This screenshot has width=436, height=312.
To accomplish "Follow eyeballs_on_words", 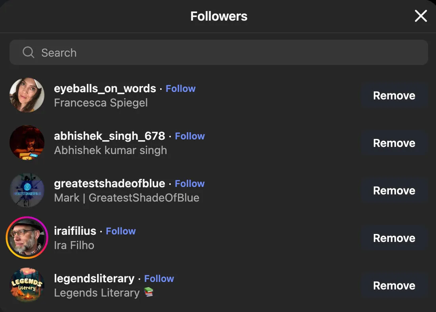I will [181, 89].
